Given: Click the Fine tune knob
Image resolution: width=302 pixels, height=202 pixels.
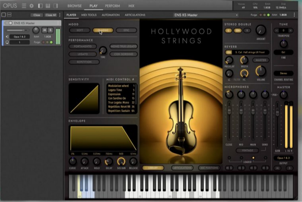Looking at the screenshot, I should pos(283,44).
